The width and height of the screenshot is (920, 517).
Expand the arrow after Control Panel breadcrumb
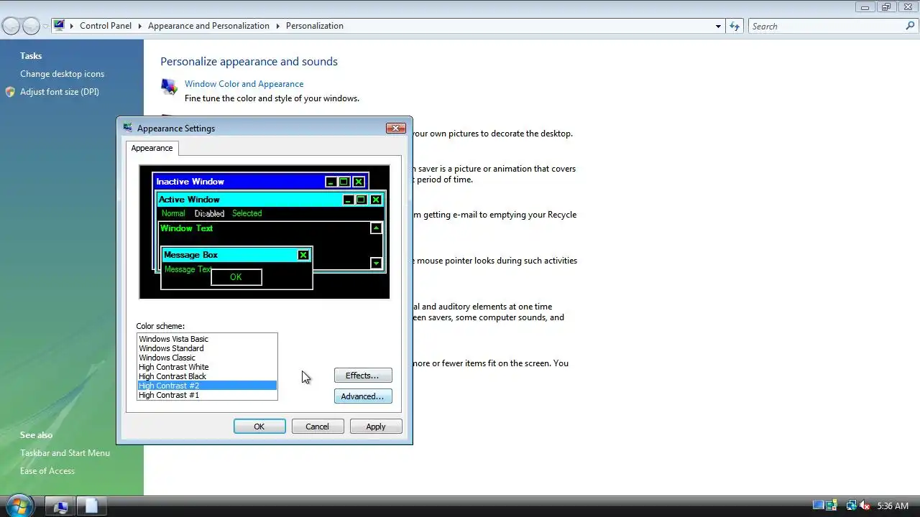click(x=140, y=26)
